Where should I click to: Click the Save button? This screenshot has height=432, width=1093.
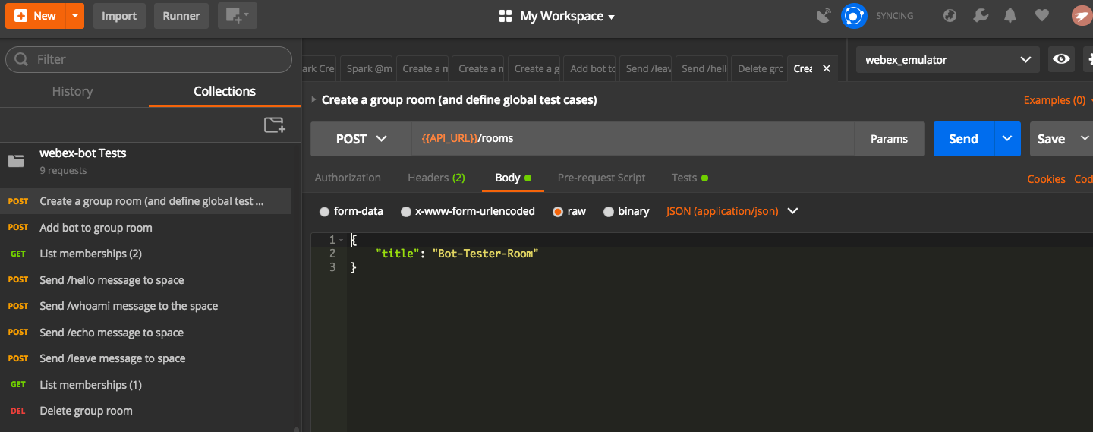[1051, 139]
